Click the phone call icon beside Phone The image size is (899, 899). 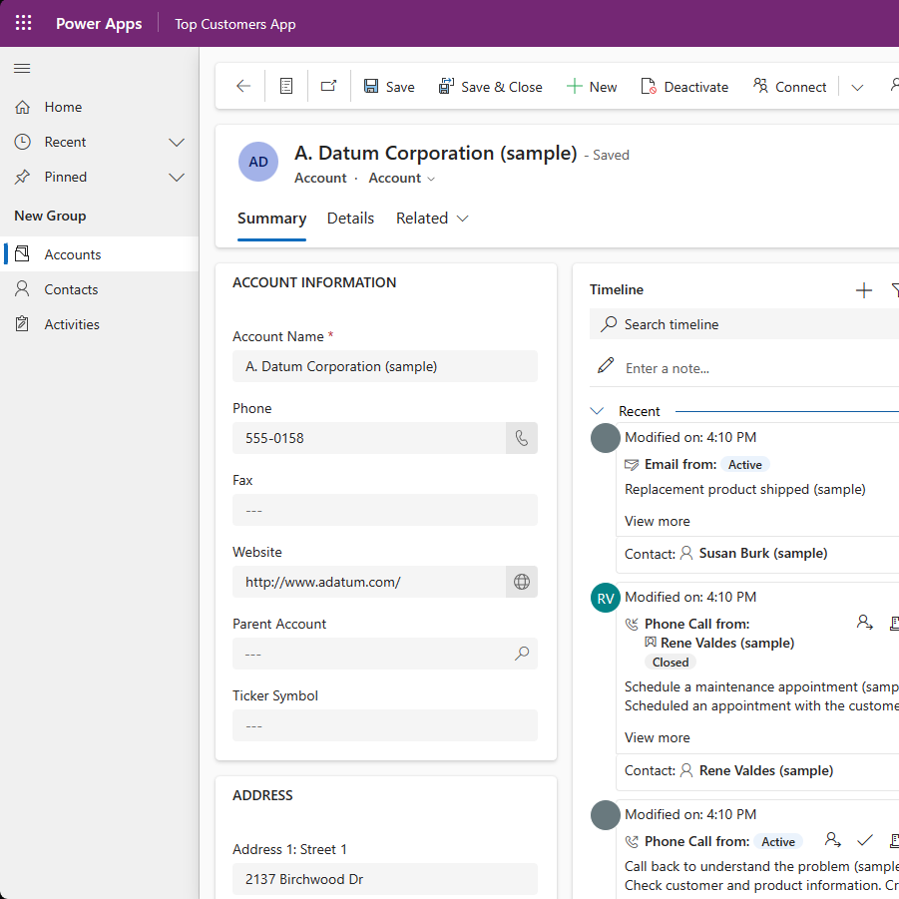[x=521, y=438]
